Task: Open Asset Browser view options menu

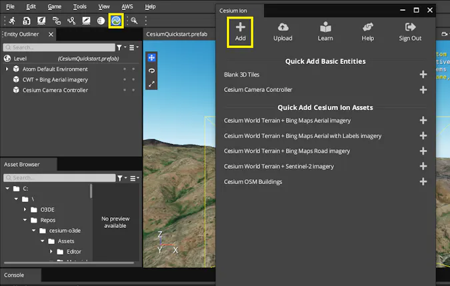Action: pos(135,178)
